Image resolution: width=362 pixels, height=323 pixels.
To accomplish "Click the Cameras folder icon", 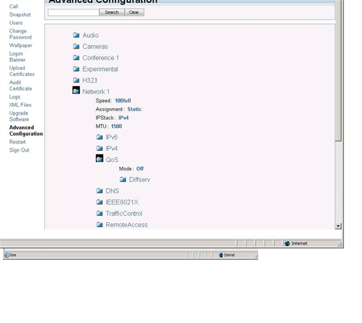I will [x=76, y=46].
